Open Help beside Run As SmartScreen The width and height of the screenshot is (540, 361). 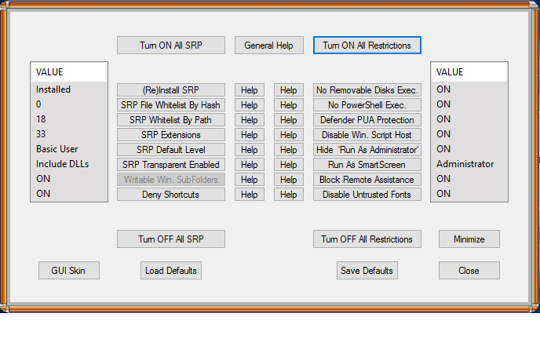pos(289,165)
